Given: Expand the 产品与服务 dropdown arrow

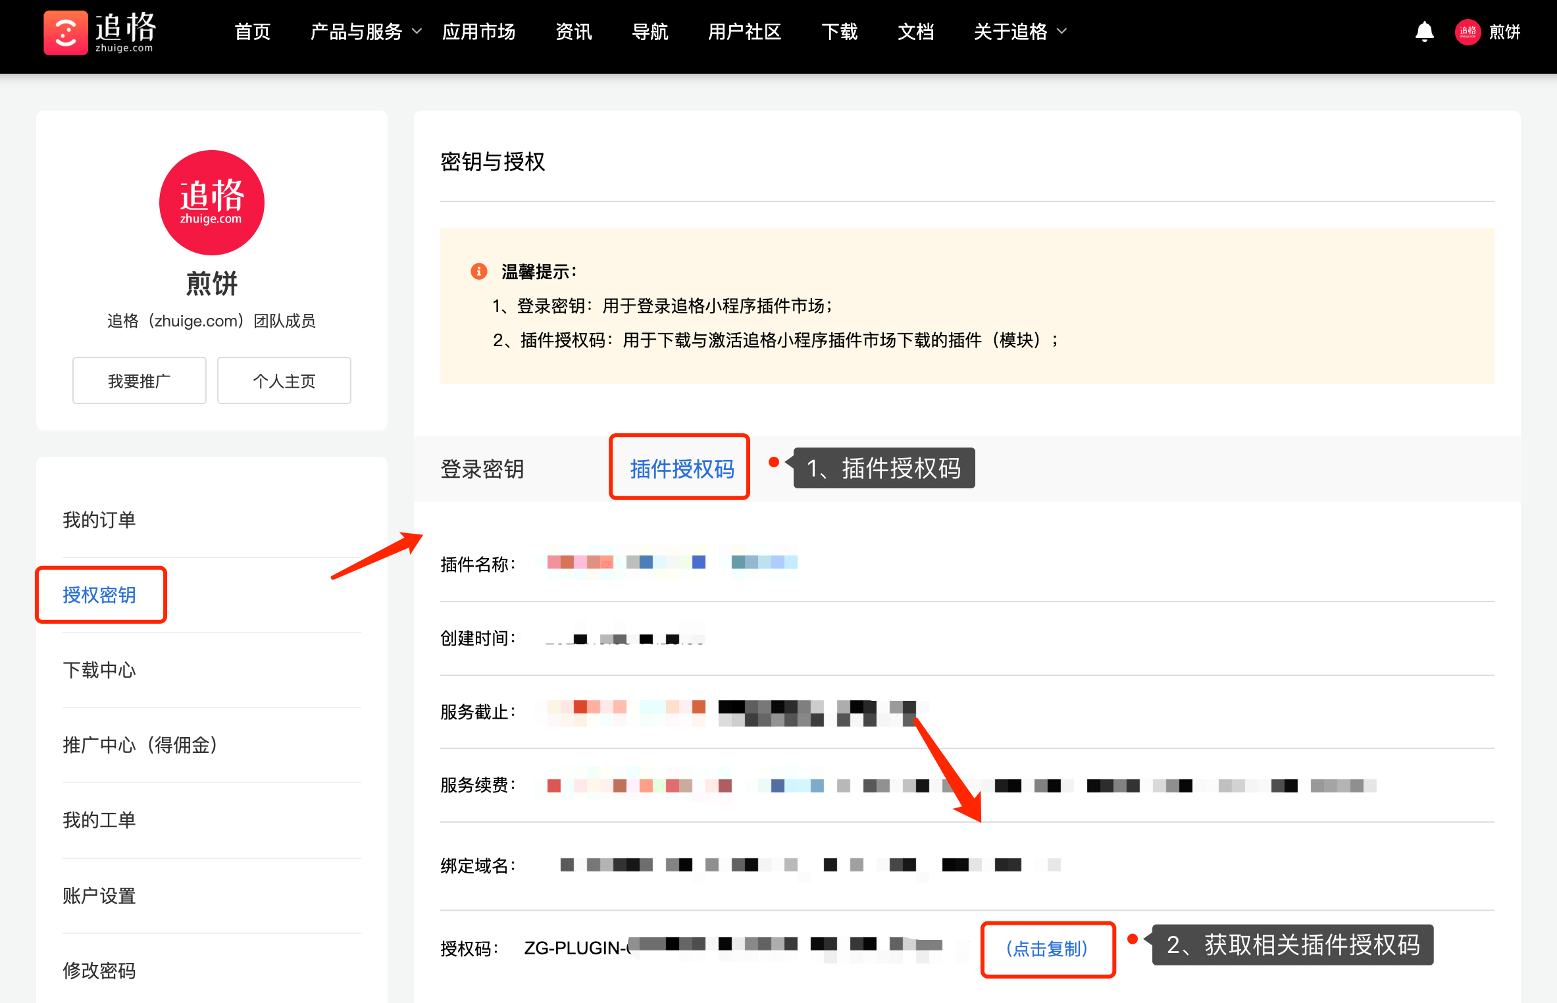Looking at the screenshot, I should [x=417, y=31].
